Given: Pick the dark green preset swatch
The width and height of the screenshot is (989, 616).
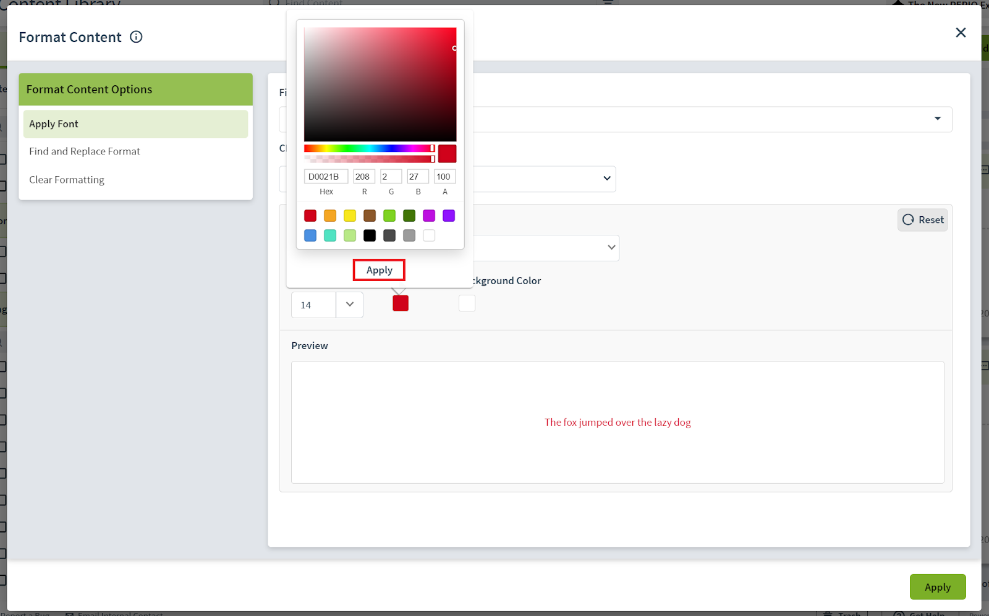Looking at the screenshot, I should [x=409, y=216].
